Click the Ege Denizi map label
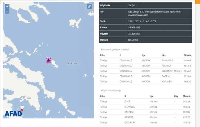Screen dimensions: 200x127 click(73, 63)
